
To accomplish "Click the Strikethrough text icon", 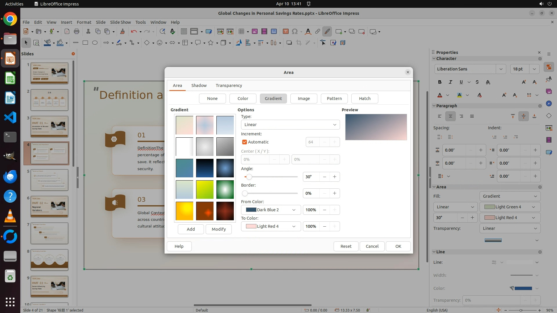I will pyautogui.click(x=477, y=82).
